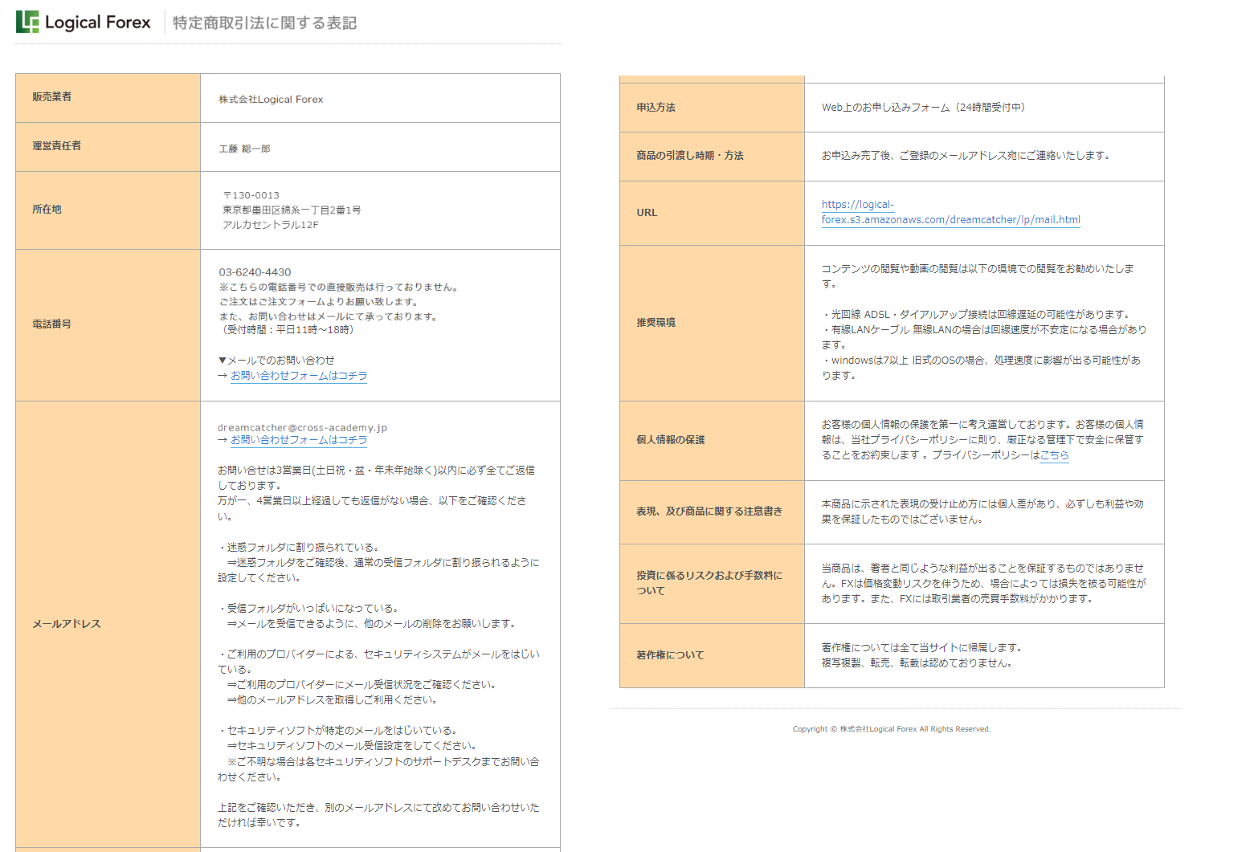Click ▼メールでのお問い合わせ text
Image resolution: width=1254 pixels, height=852 pixels.
(x=276, y=361)
